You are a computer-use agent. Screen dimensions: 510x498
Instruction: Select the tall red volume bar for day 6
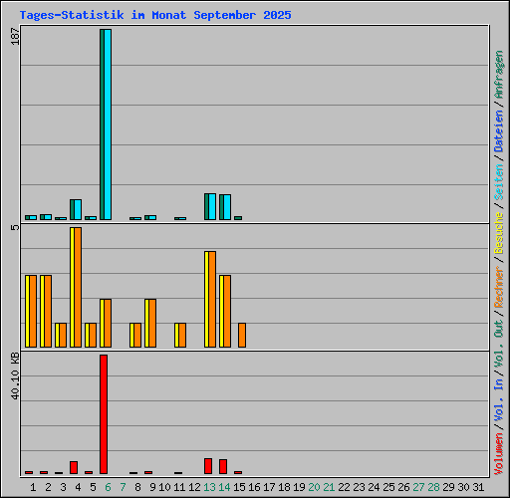104,414
